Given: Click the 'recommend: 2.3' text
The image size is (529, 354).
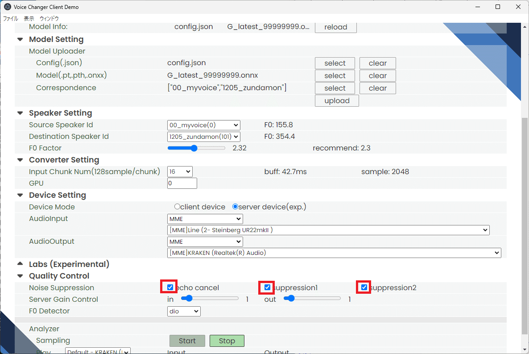Looking at the screenshot, I should pyautogui.click(x=341, y=148).
